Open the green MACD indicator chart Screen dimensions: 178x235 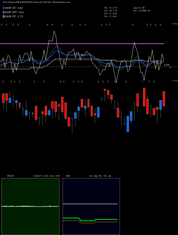[x=30, y=207]
